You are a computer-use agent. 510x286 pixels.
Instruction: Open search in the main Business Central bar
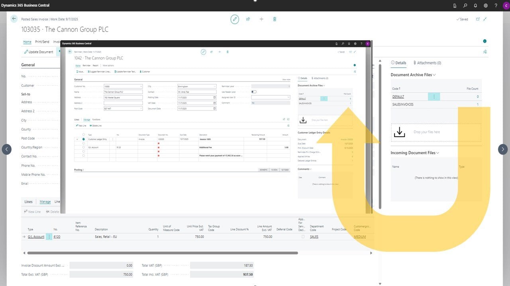[465, 6]
